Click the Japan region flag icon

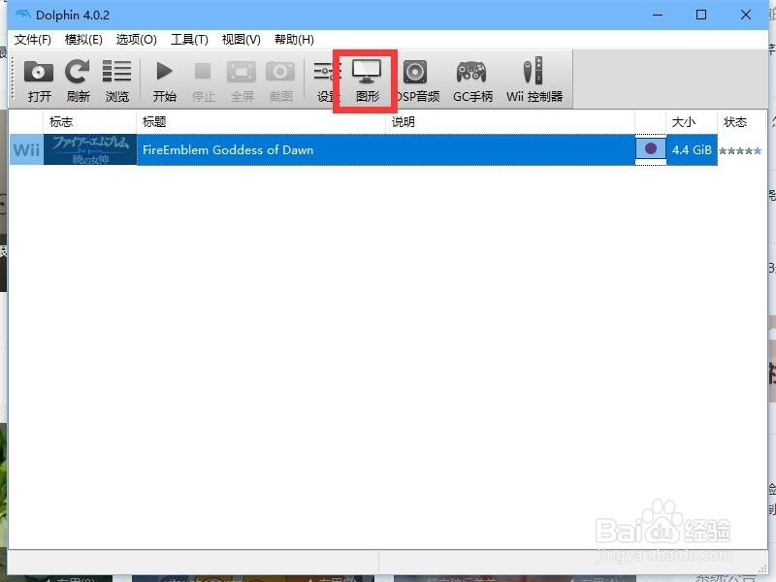point(650,148)
